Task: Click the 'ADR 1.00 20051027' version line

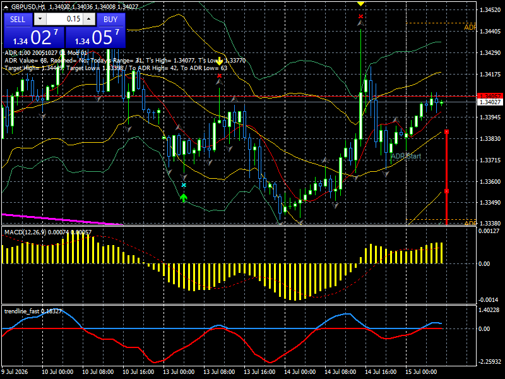Action: (46, 53)
